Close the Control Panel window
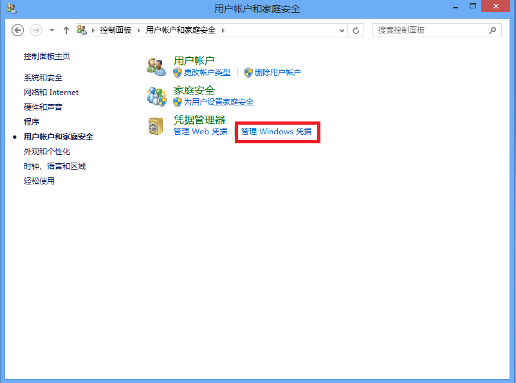Viewport: 516px width, 383px height. click(495, 6)
